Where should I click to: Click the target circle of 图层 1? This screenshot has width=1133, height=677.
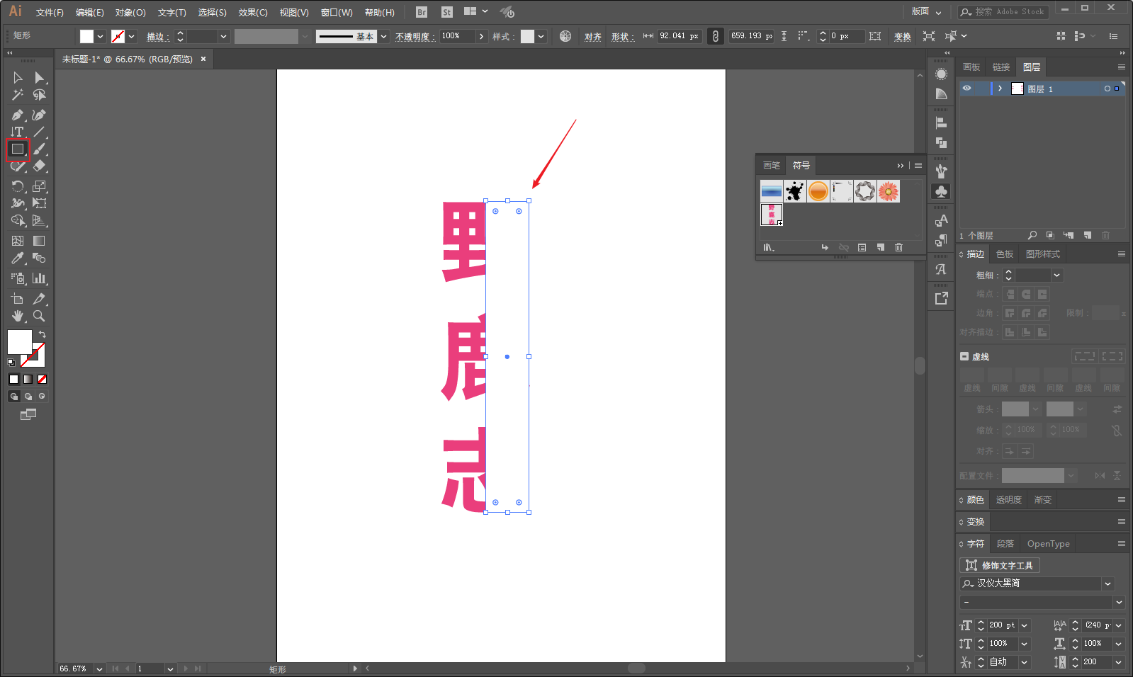(1107, 89)
